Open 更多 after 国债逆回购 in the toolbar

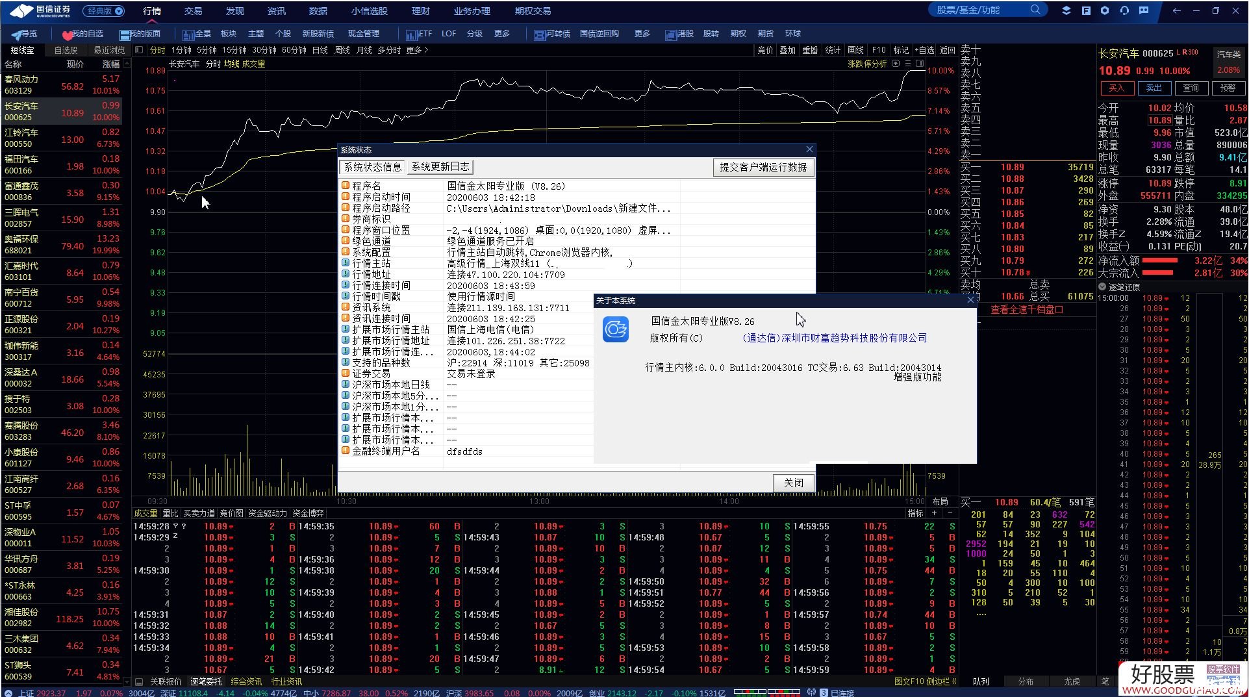click(x=642, y=34)
